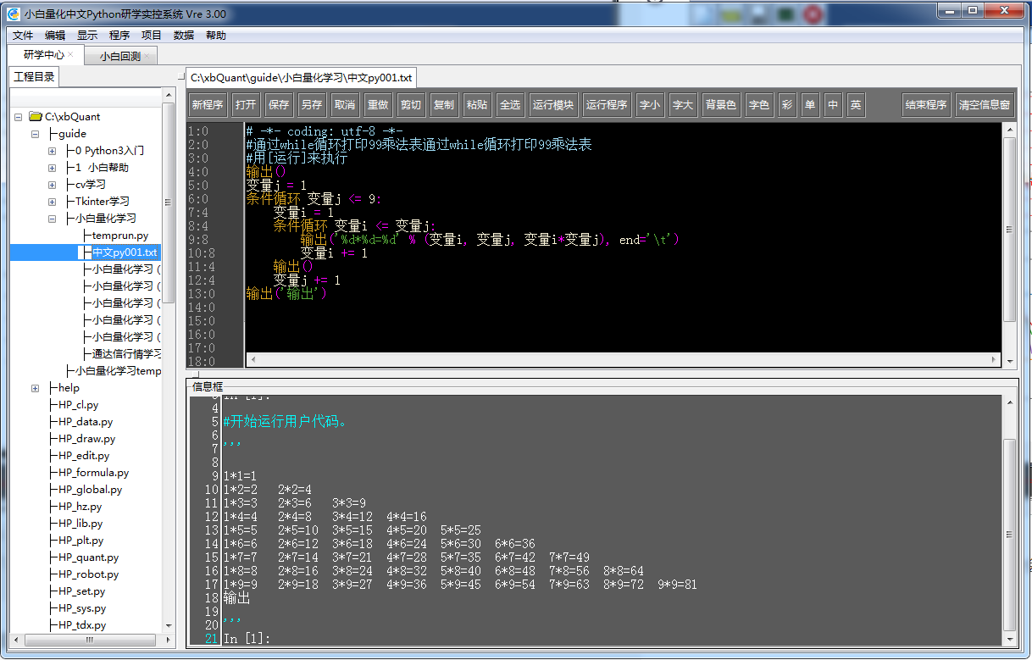Screen dimensions: 1032x660
Task: Cut selection with 剪切 button
Action: [x=411, y=105]
